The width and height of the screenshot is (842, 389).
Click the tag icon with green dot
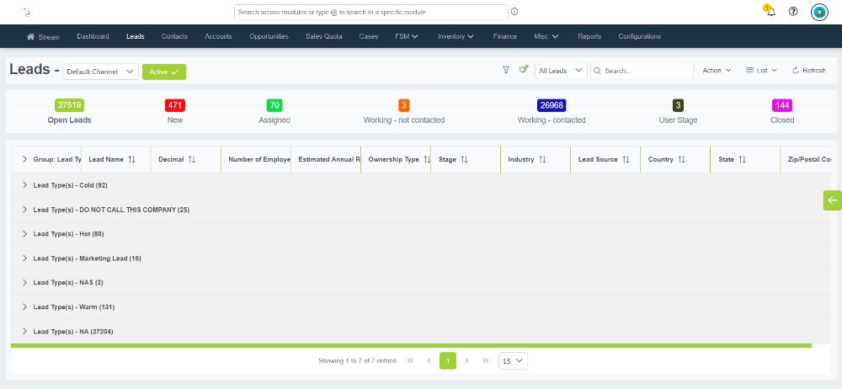[x=523, y=71]
